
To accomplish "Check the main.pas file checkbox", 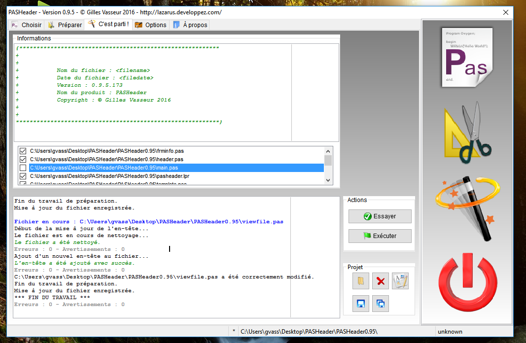I will pyautogui.click(x=23, y=168).
